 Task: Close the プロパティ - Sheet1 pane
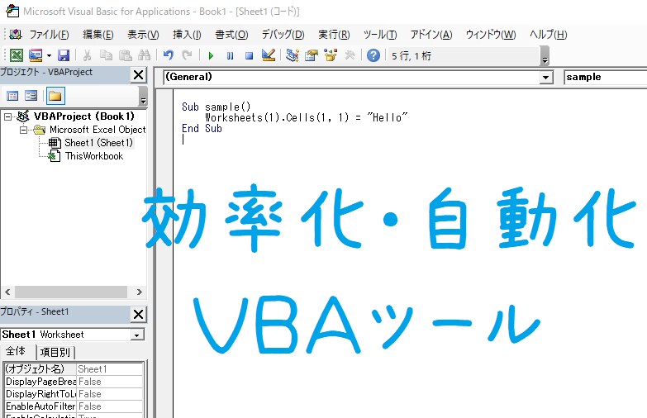[x=139, y=315]
